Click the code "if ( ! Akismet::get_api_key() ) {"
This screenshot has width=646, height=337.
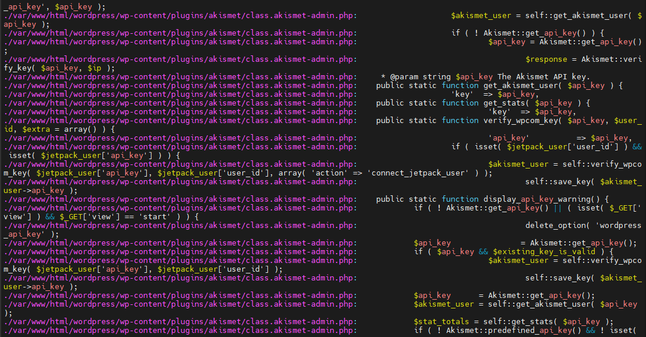[528, 33]
